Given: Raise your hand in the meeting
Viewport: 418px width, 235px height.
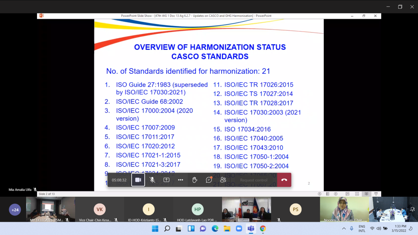Looking at the screenshot, I should tap(195, 180).
